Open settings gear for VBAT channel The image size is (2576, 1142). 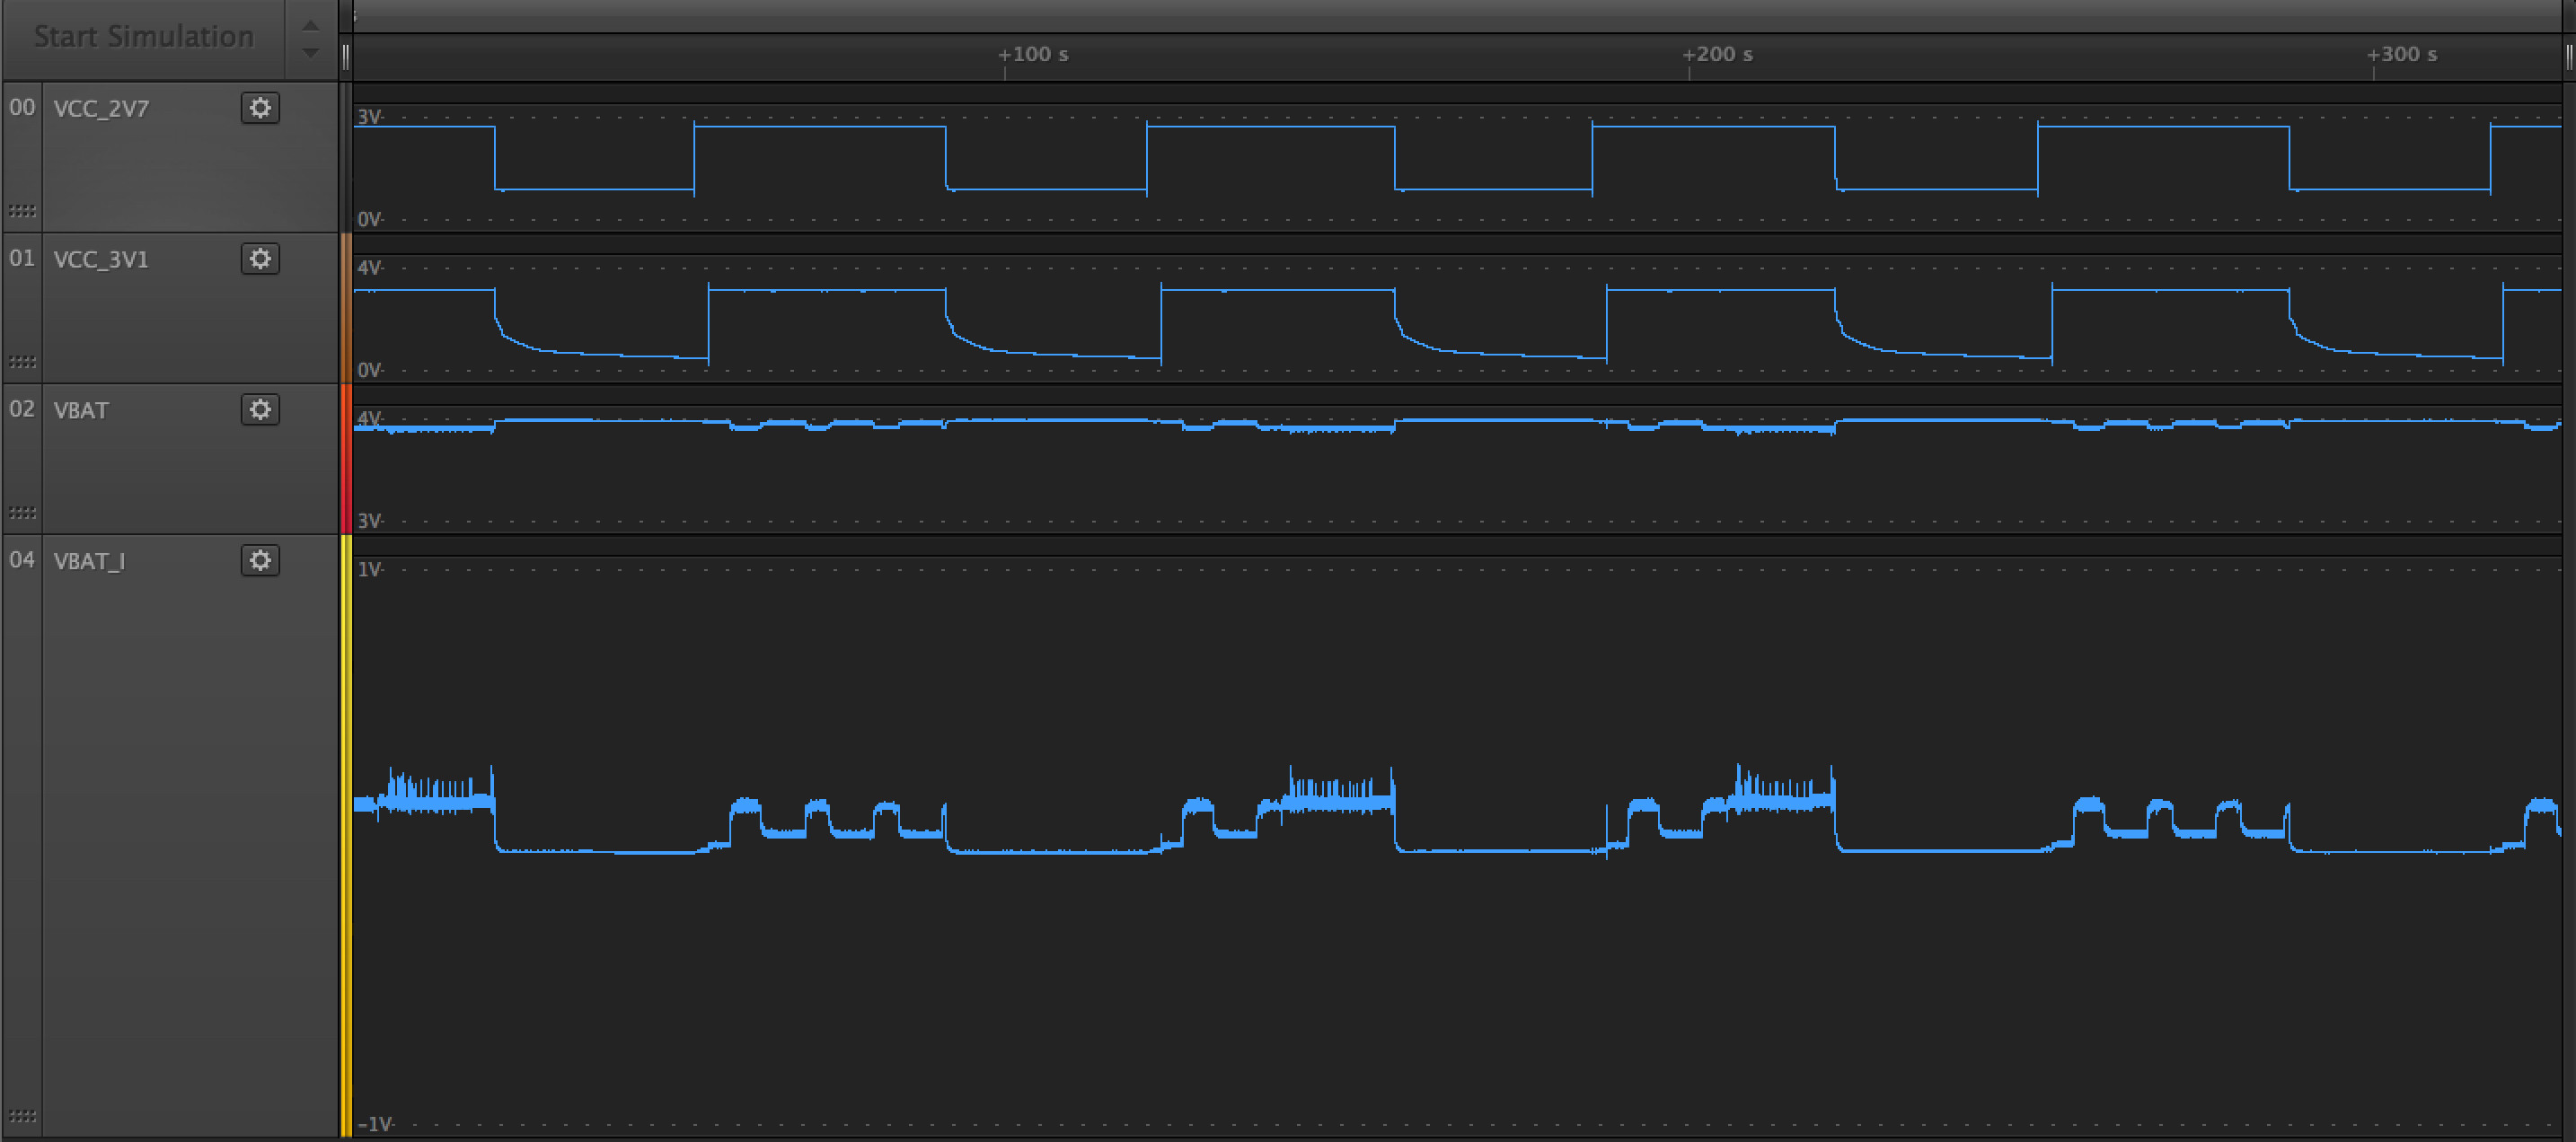point(260,410)
